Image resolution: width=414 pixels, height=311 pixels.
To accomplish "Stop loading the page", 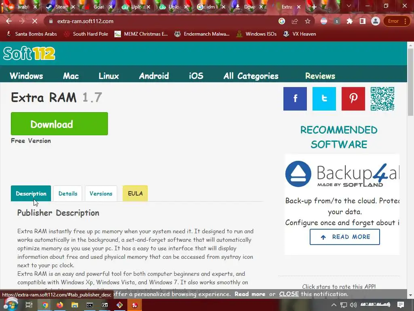I will tap(35, 21).
